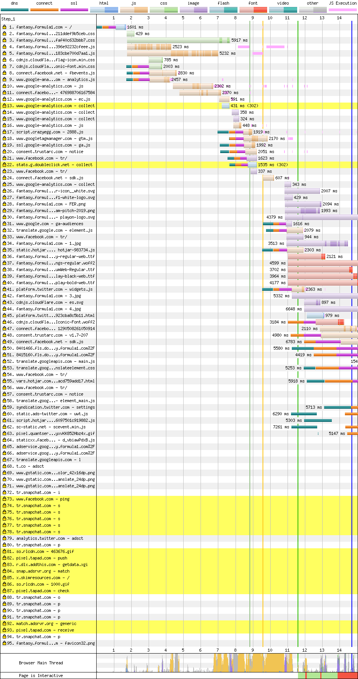Click the orange connect legend color bar

pyautogui.click(x=44, y=10)
